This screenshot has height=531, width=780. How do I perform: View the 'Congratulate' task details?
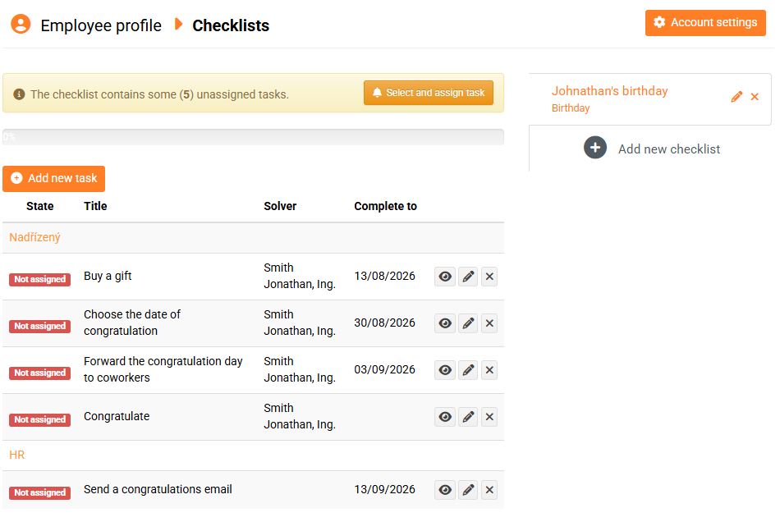[445, 417]
